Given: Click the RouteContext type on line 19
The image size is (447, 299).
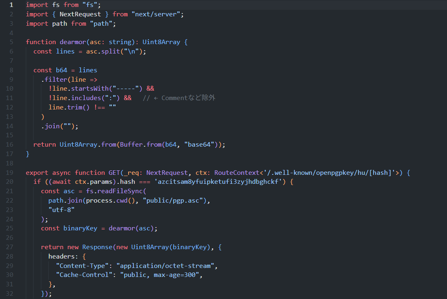Looking at the screenshot, I should 237,173.
